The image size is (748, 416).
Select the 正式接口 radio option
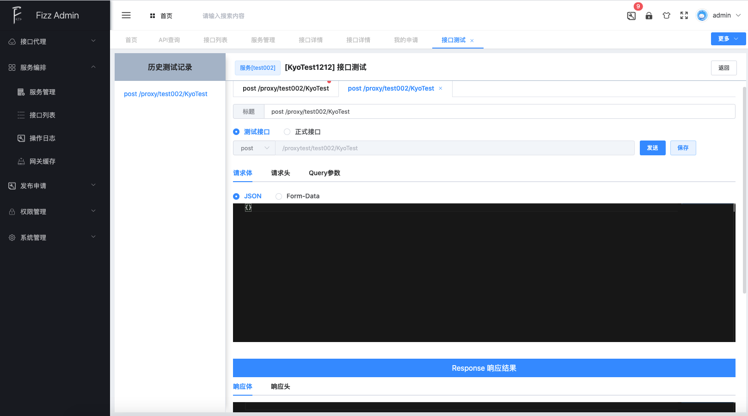(287, 132)
